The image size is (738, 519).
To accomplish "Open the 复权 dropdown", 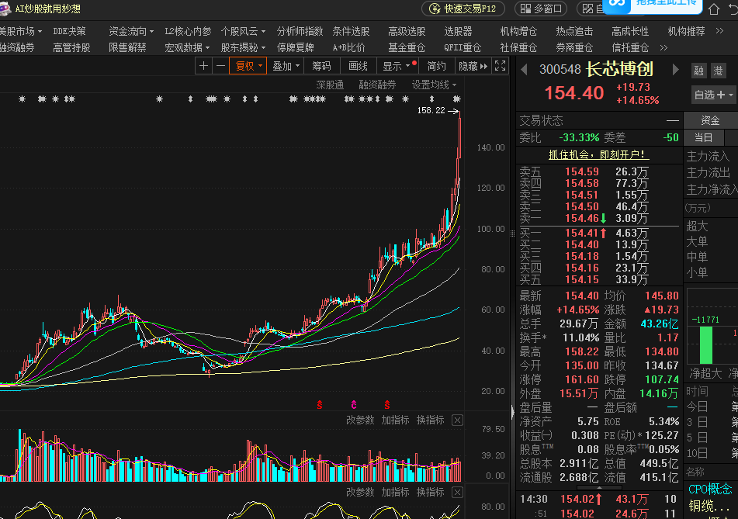I will pos(248,66).
